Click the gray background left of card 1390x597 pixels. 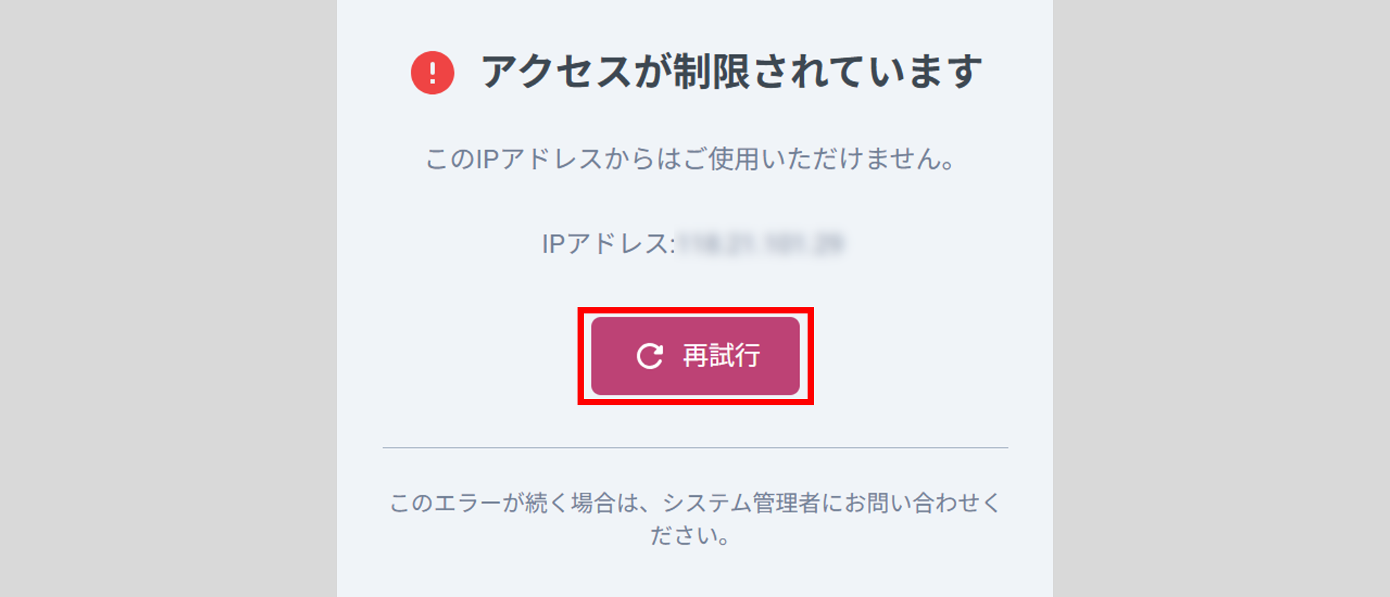[x=168, y=299]
